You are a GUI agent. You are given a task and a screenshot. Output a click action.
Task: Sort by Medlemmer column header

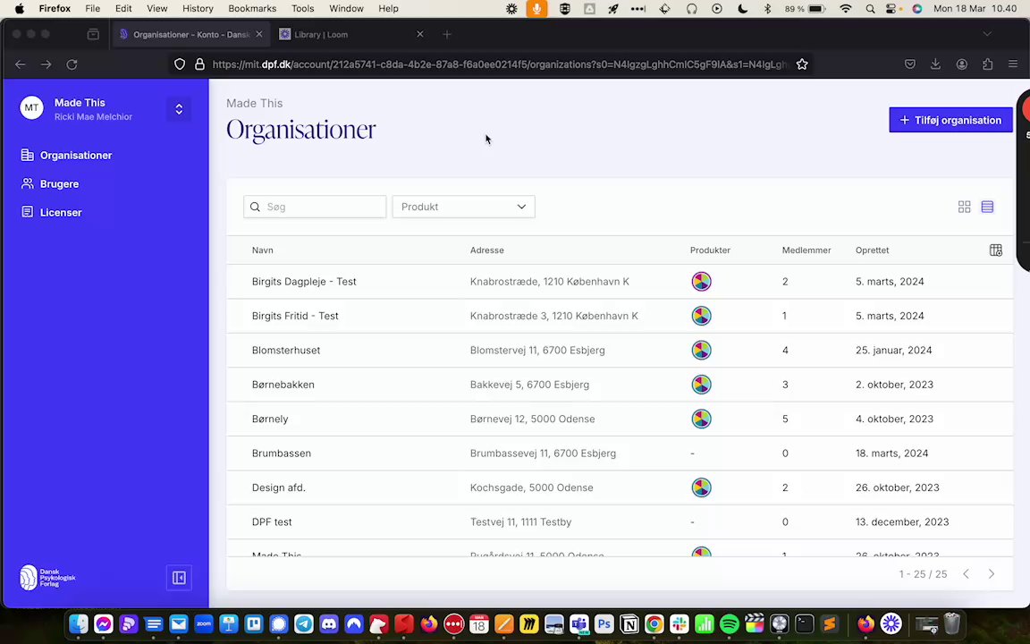tap(806, 250)
